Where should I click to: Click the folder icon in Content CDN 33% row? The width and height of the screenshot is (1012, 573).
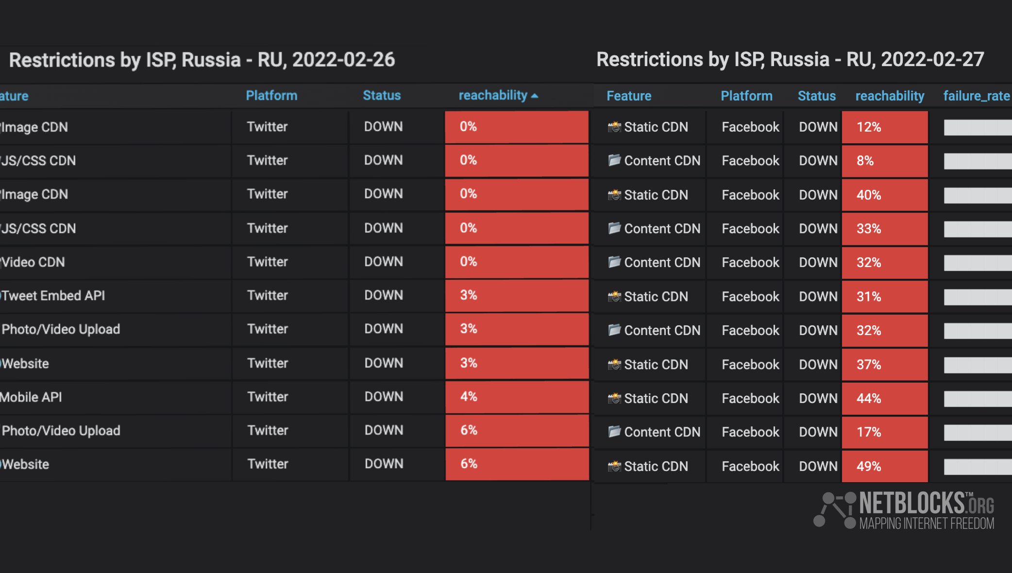[x=614, y=228]
